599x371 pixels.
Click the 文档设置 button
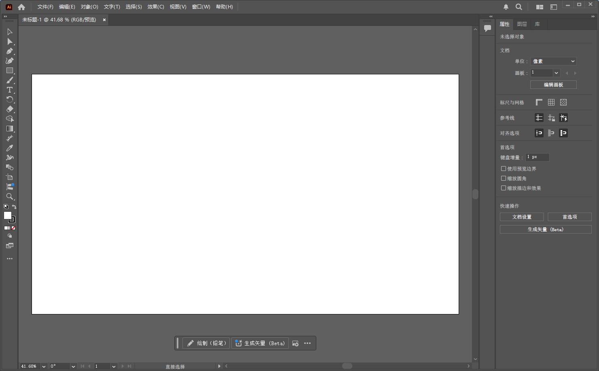521,217
